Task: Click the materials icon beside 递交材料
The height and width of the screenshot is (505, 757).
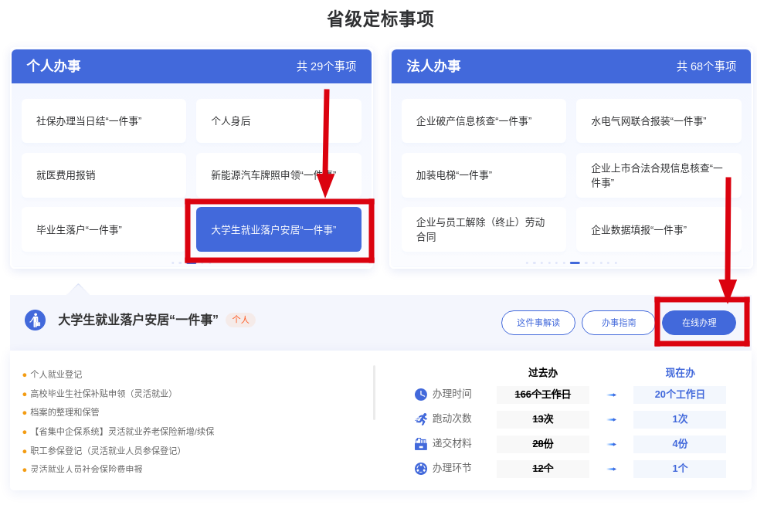Action: point(420,444)
